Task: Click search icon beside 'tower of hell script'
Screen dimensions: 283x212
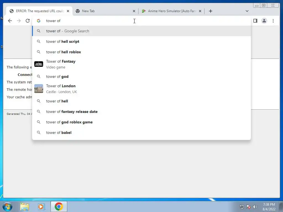Action: (x=39, y=41)
